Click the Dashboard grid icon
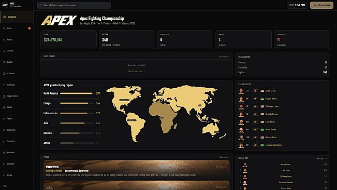Screen dimensions: 337x190 (4, 17)
